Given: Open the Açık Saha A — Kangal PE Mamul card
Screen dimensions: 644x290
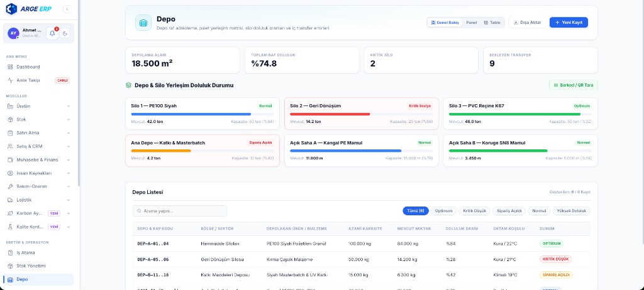Looking at the screenshot, I should pos(362,151).
